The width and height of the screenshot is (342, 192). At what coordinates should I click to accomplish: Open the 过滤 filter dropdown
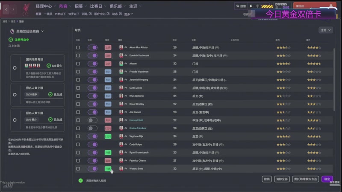(x=325, y=30)
